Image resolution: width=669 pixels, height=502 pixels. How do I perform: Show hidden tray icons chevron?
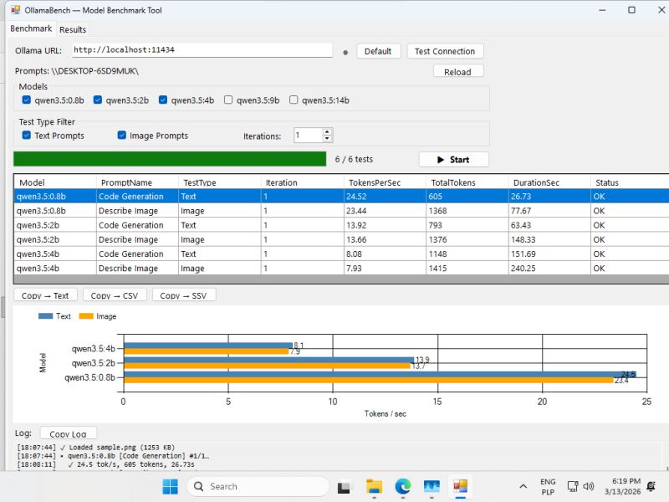523,486
